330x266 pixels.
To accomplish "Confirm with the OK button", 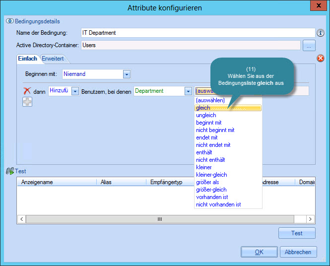I will pyautogui.click(x=259, y=252).
